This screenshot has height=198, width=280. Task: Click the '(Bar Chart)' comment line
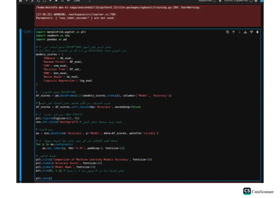click(x=59, y=115)
